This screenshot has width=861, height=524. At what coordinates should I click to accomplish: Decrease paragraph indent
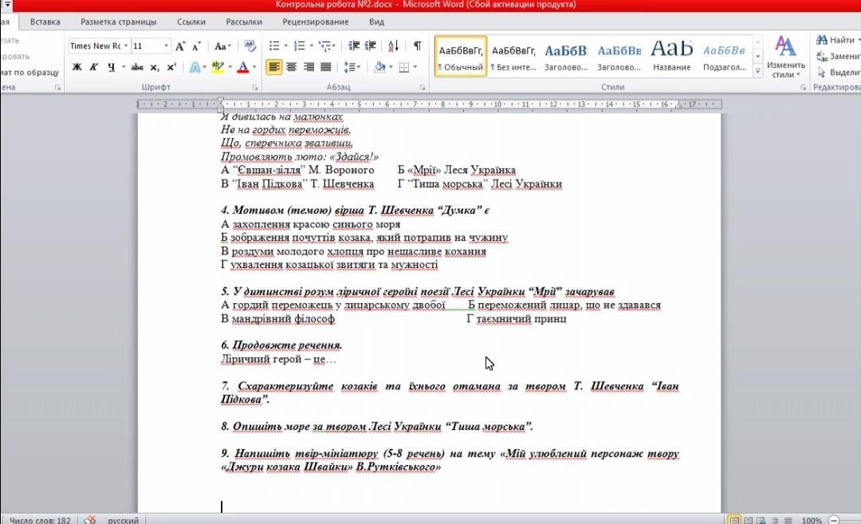[x=354, y=45]
